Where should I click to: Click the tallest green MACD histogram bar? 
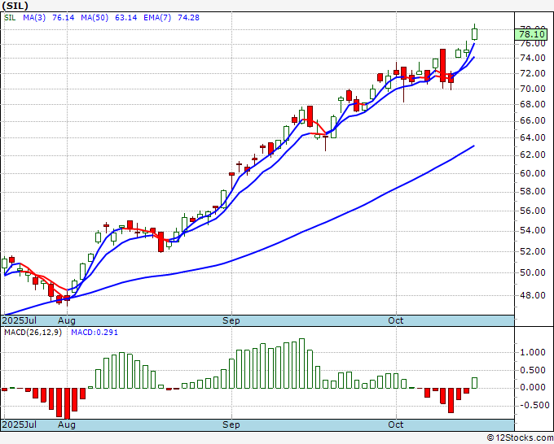click(301, 363)
